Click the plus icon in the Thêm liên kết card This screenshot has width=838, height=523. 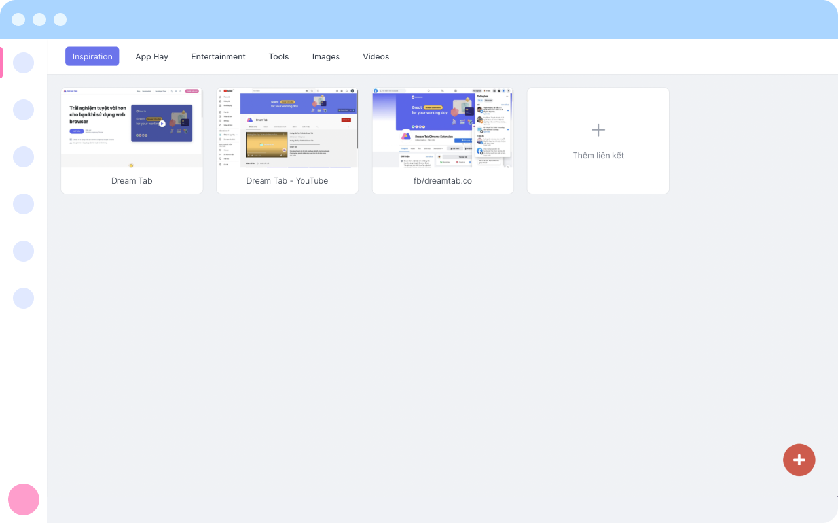(x=598, y=130)
